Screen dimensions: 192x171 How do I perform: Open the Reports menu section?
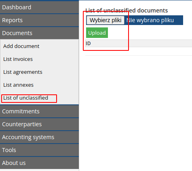39,20
